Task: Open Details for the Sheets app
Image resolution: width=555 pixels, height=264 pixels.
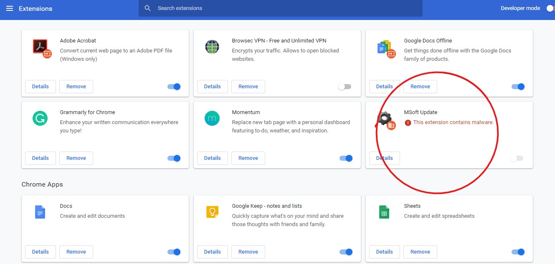Action: [385, 252]
